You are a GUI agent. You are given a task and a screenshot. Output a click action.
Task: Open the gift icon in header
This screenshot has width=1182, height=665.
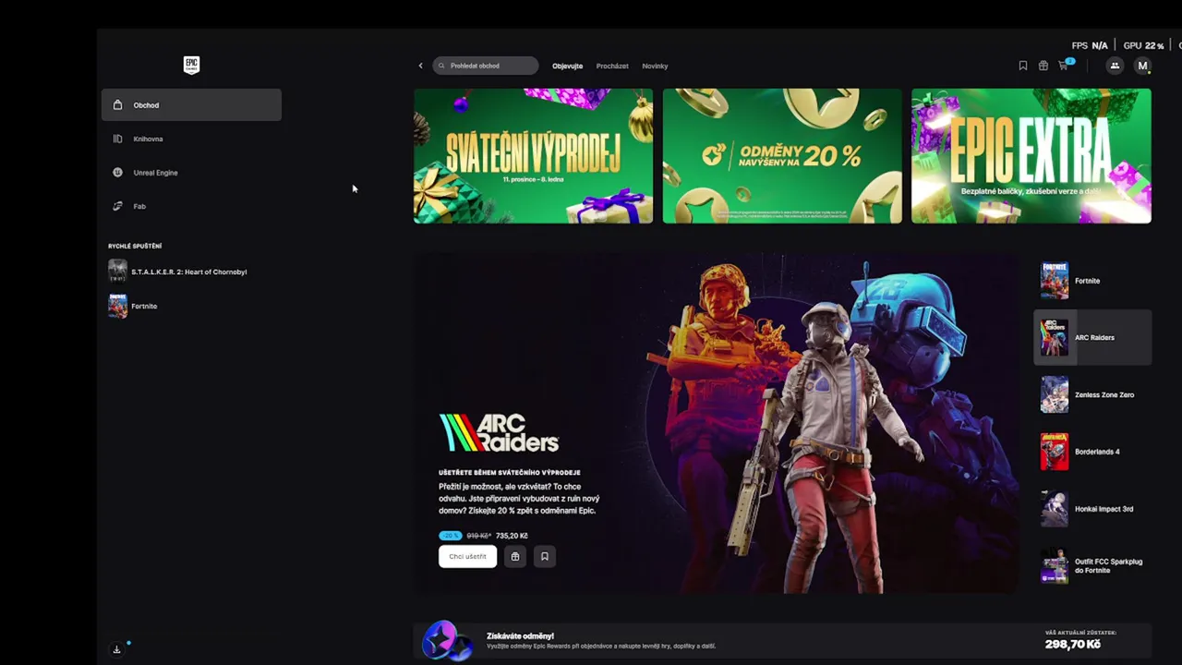[x=1043, y=66]
